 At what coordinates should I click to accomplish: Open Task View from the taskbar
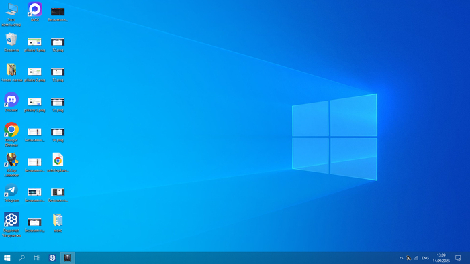coord(36,258)
